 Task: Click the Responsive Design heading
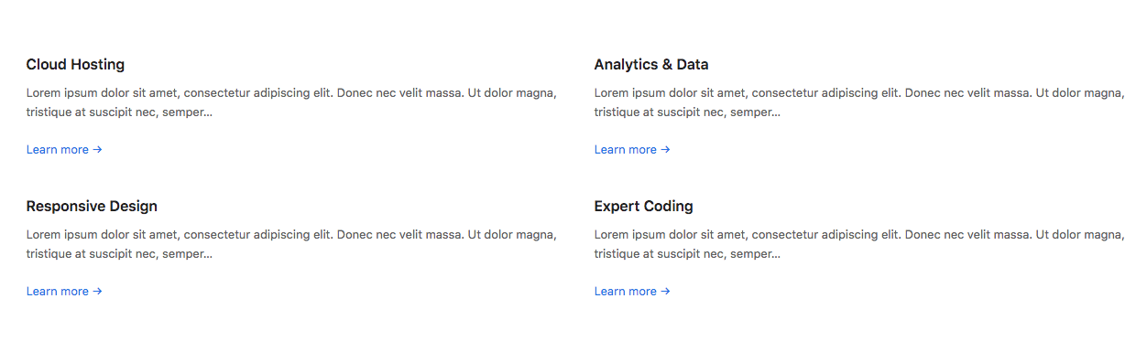coord(92,207)
